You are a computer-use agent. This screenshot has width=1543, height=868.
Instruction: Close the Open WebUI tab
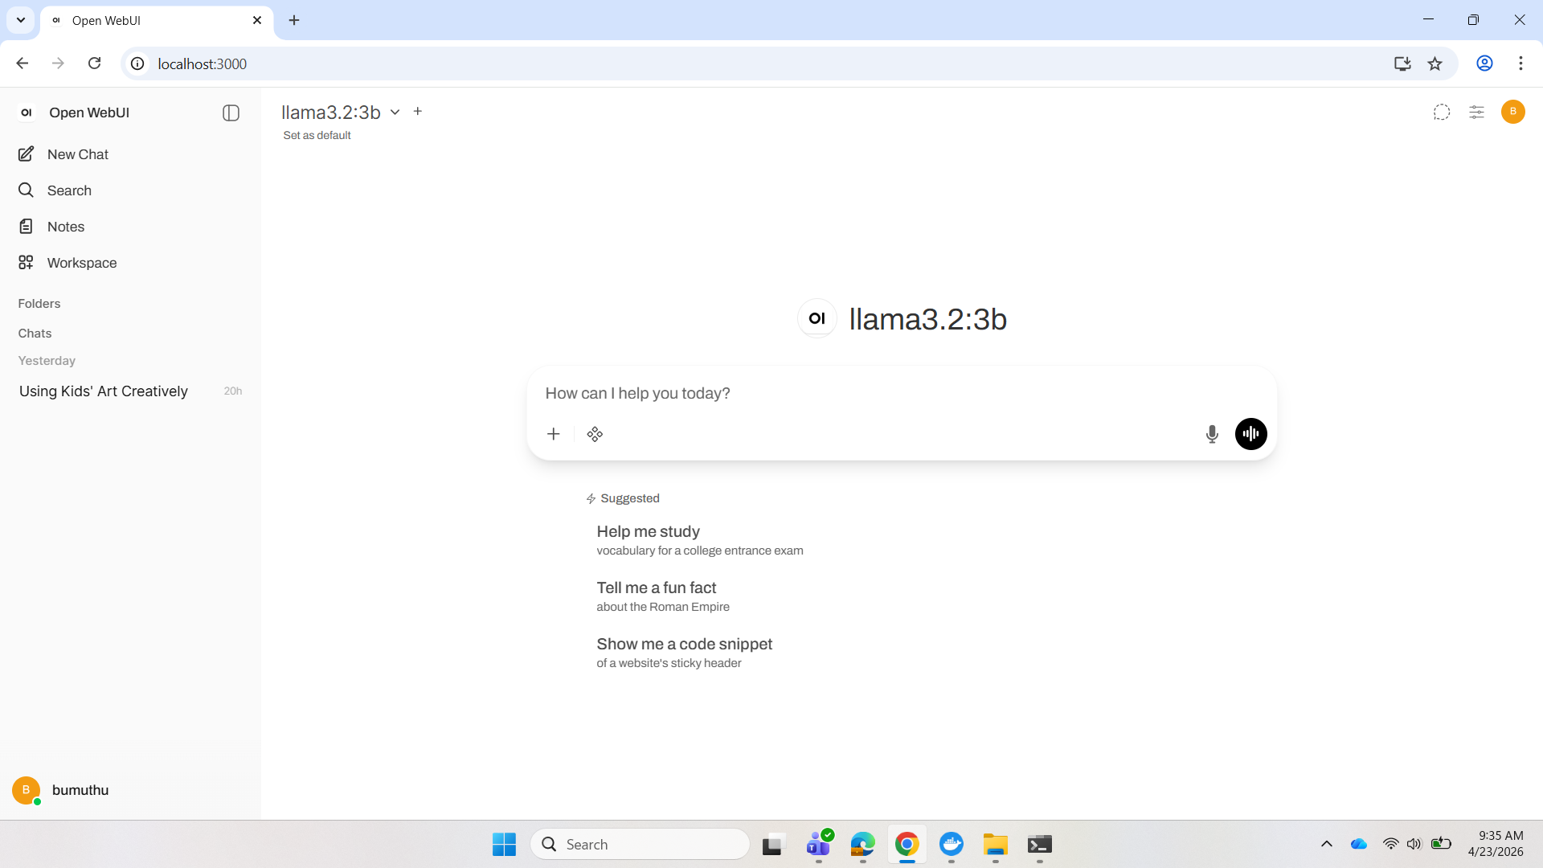(257, 20)
